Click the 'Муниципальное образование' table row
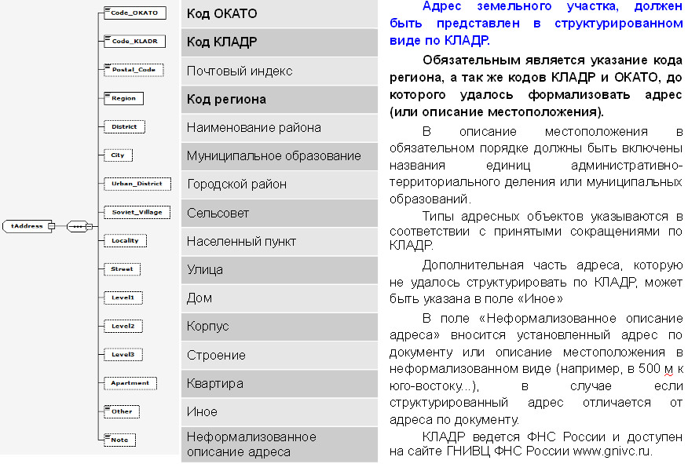The width and height of the screenshot is (688, 464). [280, 156]
